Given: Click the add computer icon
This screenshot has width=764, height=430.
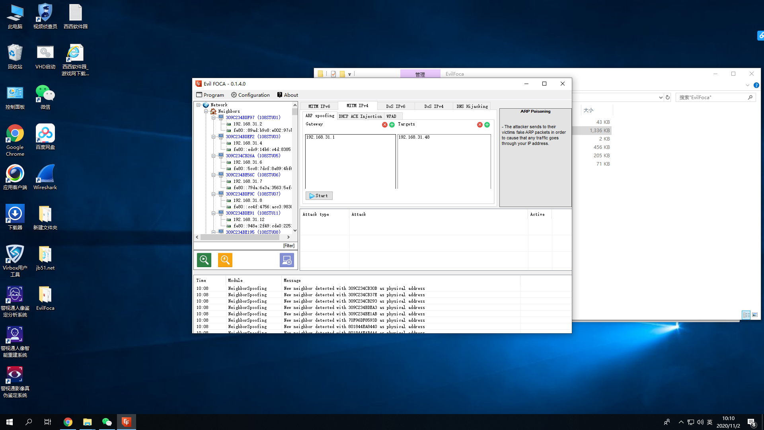Looking at the screenshot, I should tap(286, 260).
